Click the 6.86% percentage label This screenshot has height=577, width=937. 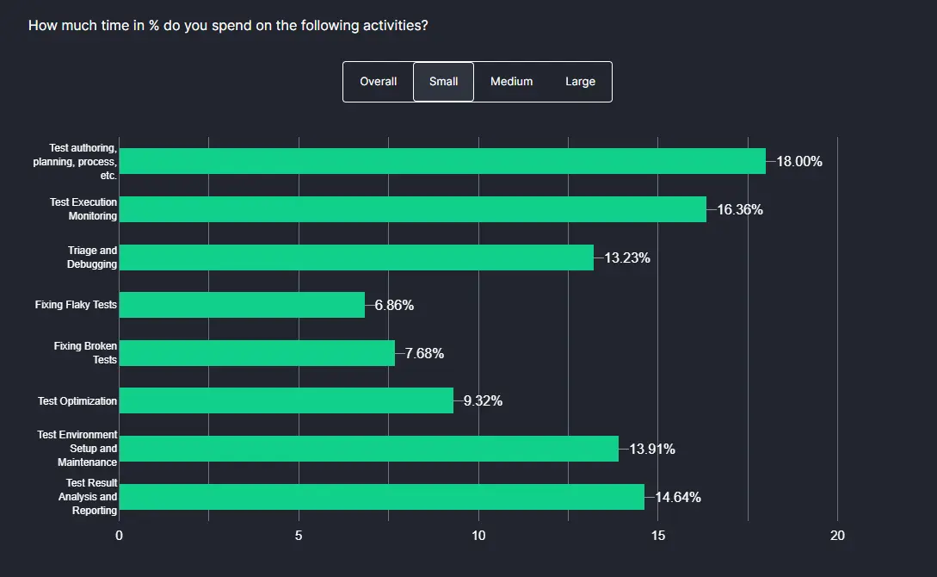click(x=393, y=305)
